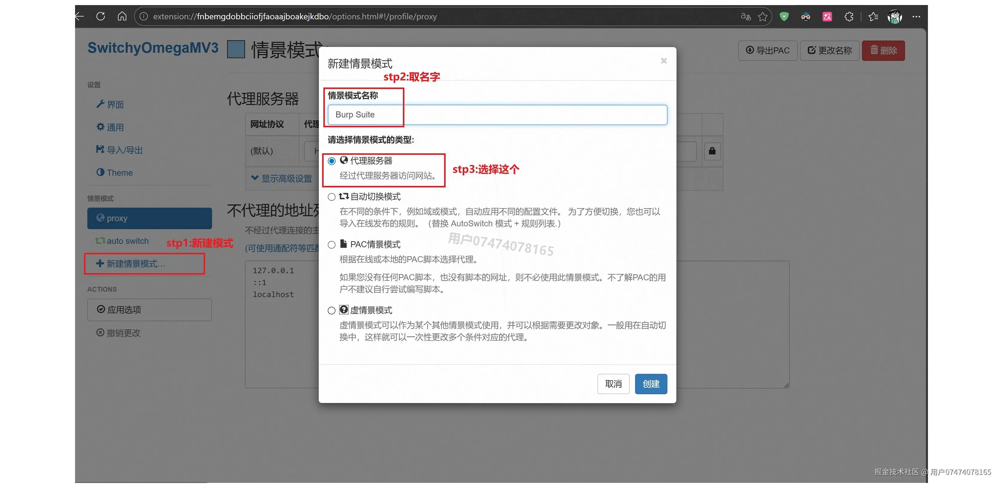Click 撤销更改 in sidebar
This screenshot has width=1003, height=488.
click(x=118, y=333)
